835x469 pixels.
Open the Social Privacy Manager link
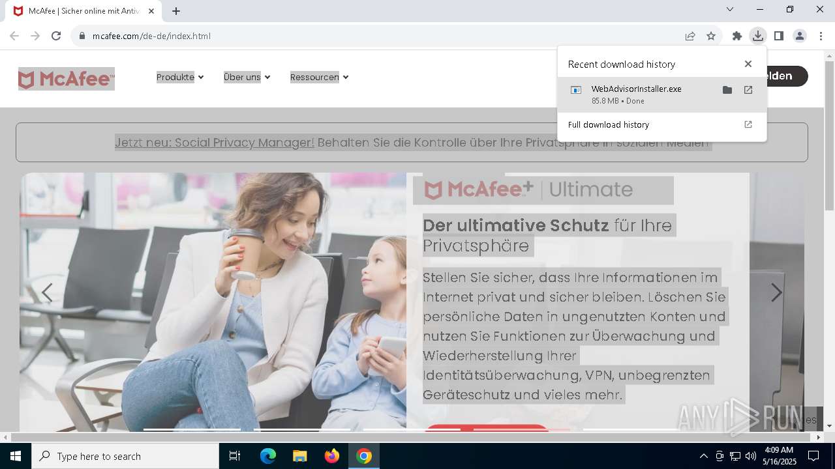coord(215,143)
